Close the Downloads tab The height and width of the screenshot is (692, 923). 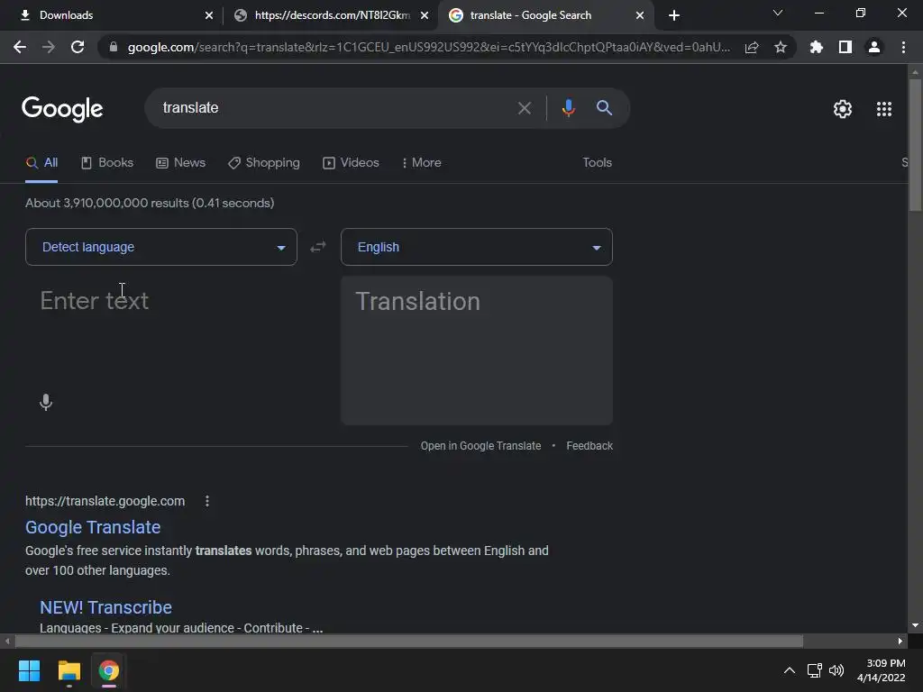[209, 15]
